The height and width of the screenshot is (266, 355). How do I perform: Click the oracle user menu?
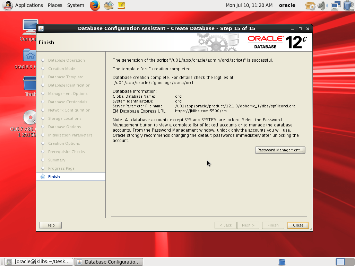[x=287, y=5]
